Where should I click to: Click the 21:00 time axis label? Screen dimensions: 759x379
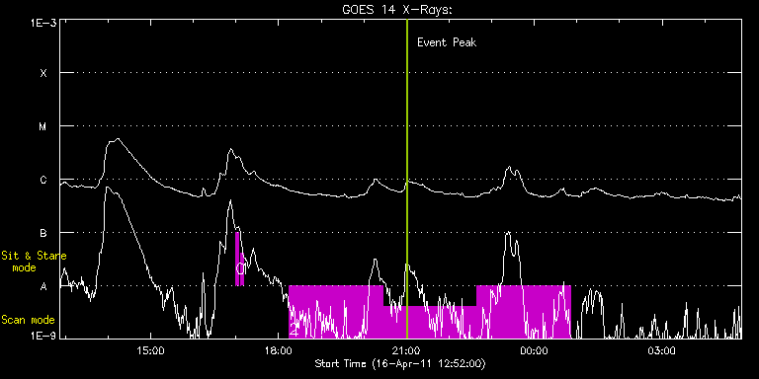pos(407,350)
